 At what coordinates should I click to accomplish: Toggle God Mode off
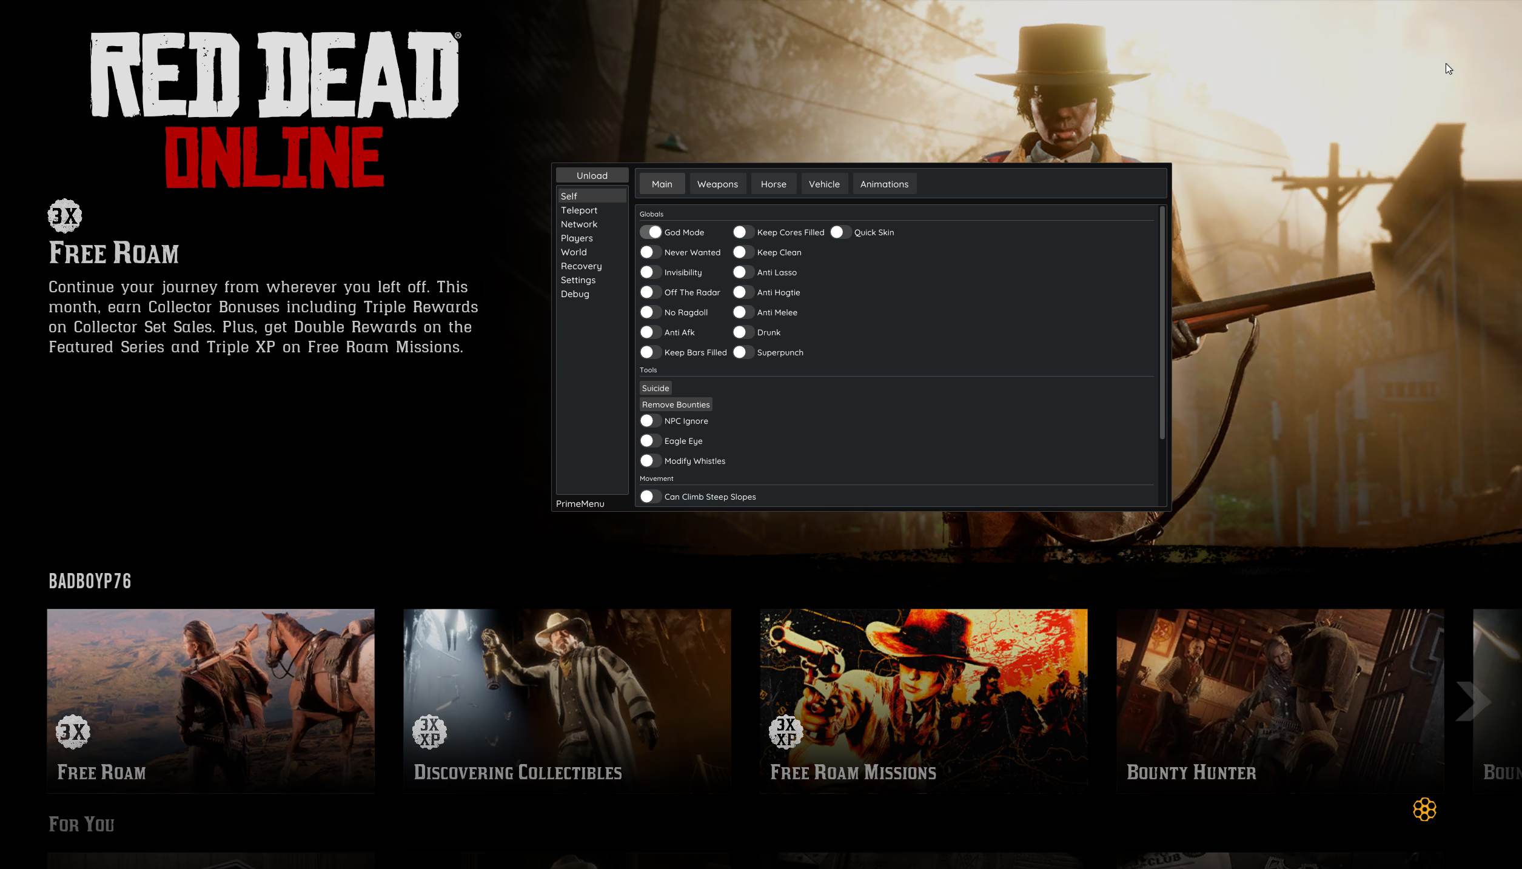click(x=651, y=232)
